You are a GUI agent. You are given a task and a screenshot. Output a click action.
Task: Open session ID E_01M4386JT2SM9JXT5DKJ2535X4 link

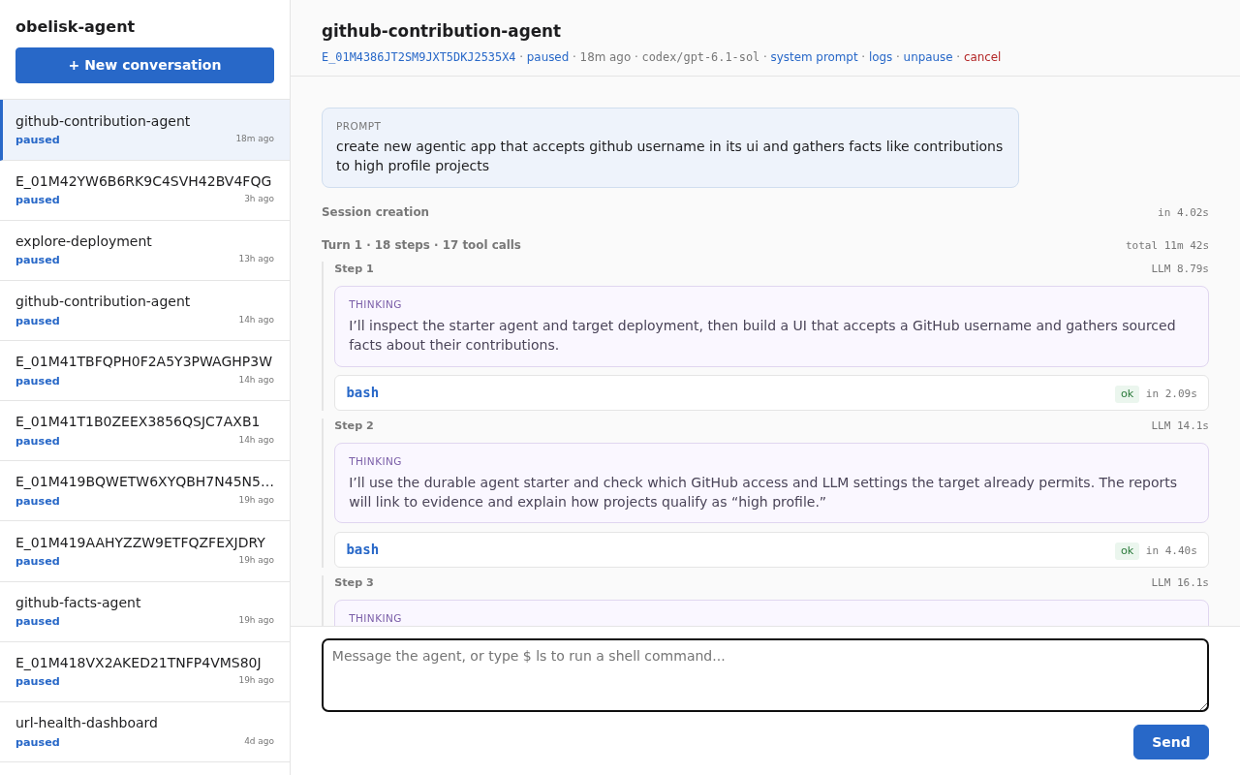click(418, 57)
